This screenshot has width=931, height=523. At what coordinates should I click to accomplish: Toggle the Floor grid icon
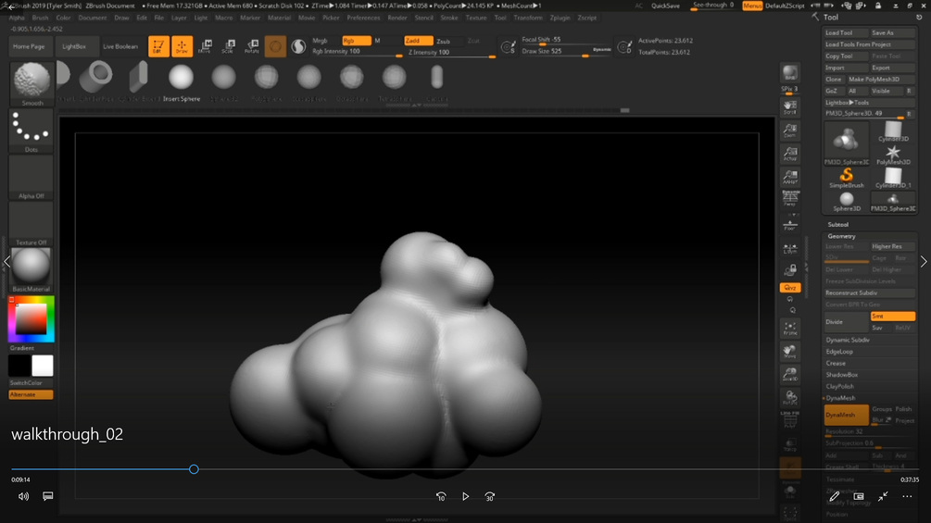click(789, 225)
